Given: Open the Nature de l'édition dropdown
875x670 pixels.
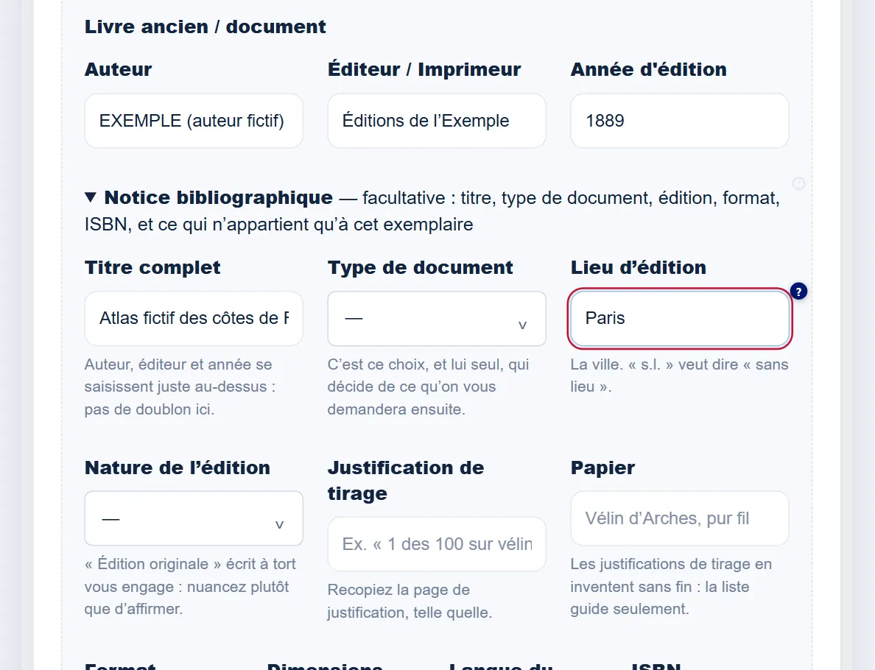Looking at the screenshot, I should 194,518.
